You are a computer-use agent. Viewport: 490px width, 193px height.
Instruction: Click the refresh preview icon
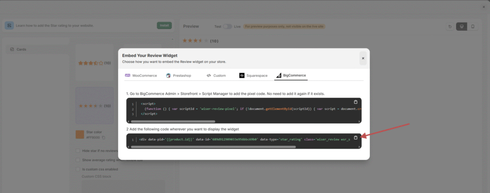click(x=450, y=26)
